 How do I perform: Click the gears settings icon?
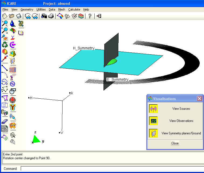(x=21, y=24)
